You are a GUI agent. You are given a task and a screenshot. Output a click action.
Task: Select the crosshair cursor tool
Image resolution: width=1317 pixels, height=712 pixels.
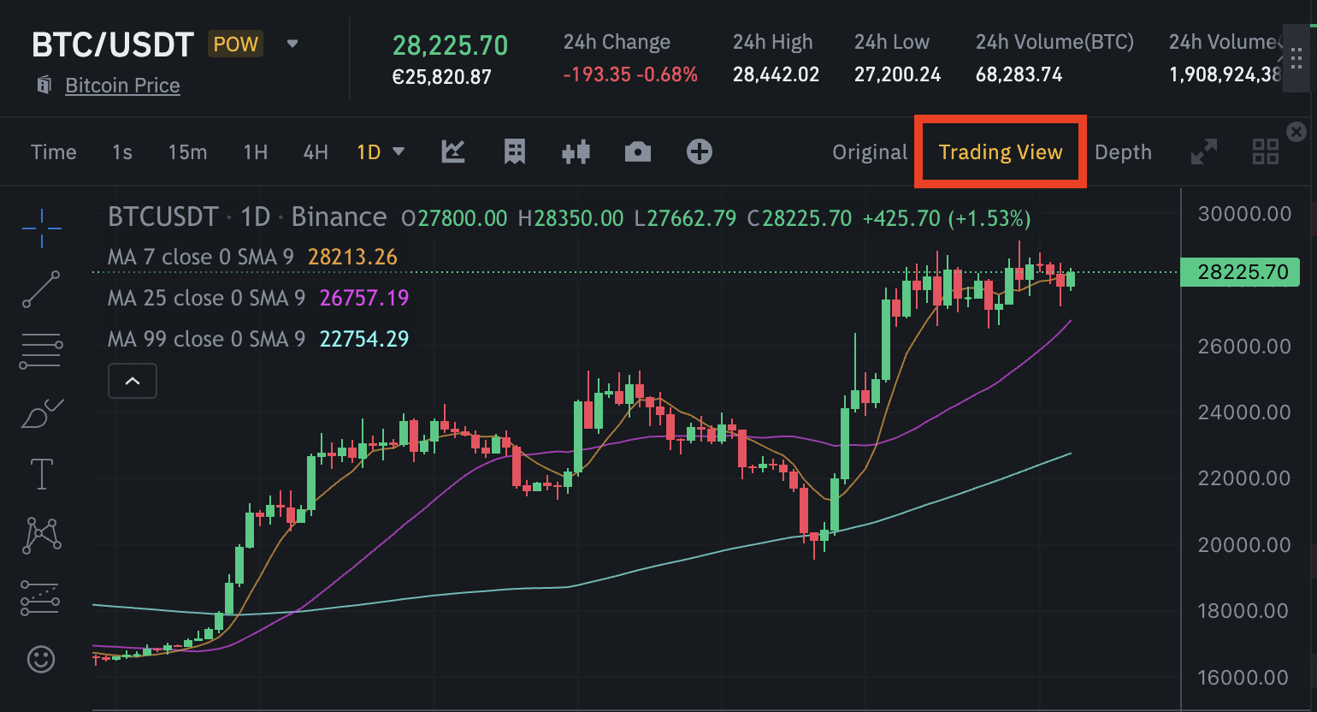(41, 228)
